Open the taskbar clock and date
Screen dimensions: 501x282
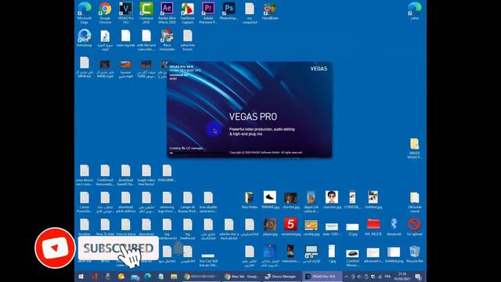402,277
